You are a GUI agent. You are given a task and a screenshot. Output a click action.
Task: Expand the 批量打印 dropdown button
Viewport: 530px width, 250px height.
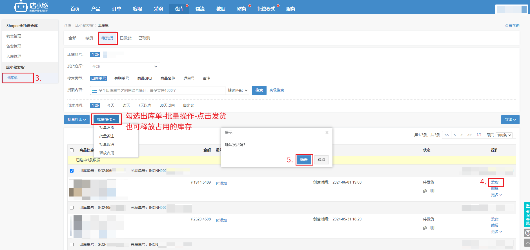[77, 120]
